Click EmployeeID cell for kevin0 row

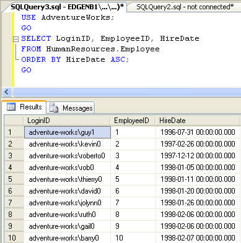[x=133, y=144]
